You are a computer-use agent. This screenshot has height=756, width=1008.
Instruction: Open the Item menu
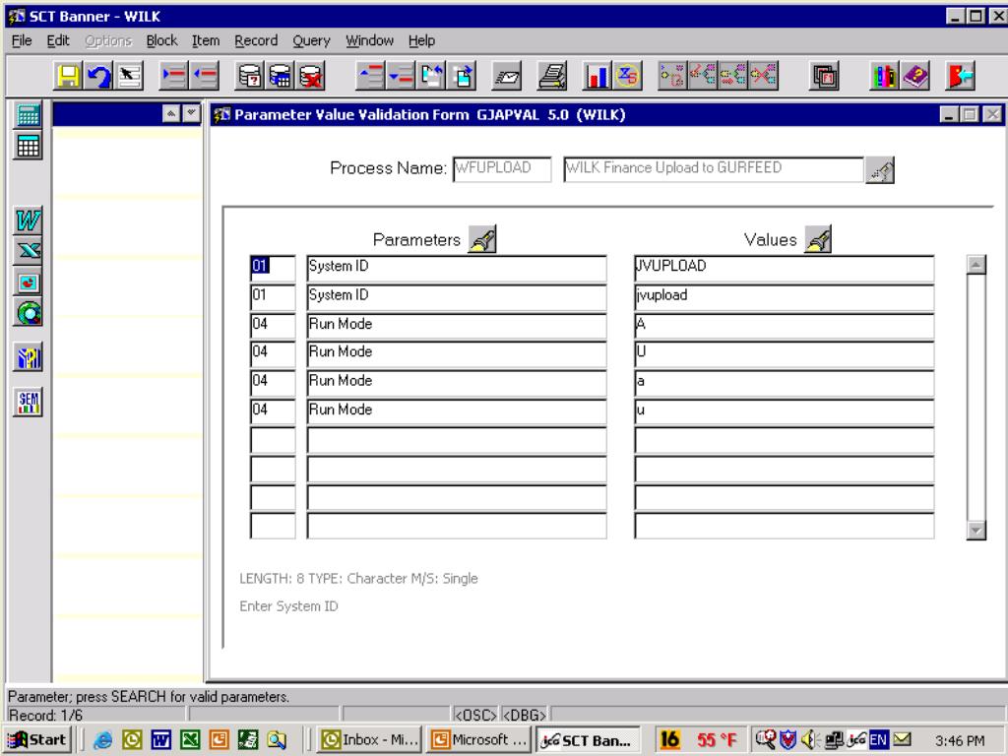pyautogui.click(x=206, y=40)
